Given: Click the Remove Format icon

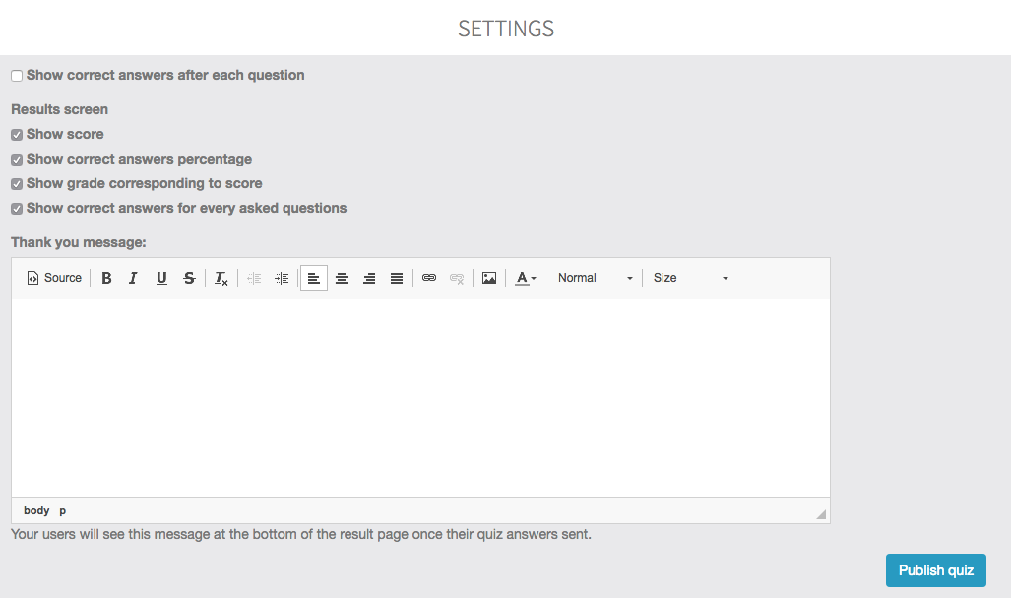Looking at the screenshot, I should (221, 278).
